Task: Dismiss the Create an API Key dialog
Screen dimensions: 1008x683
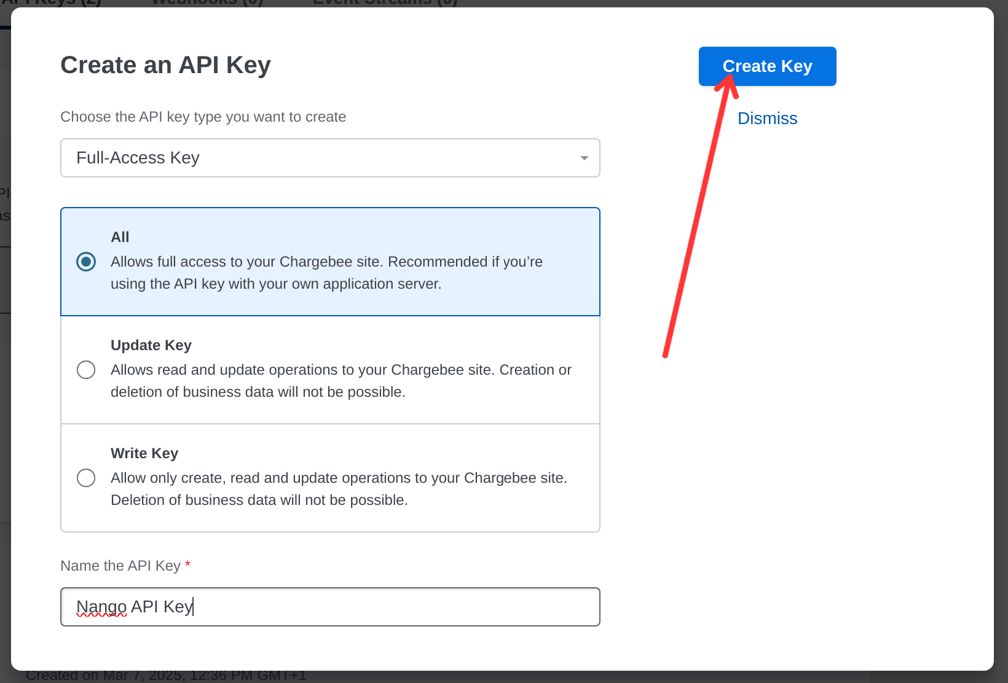Action: (767, 119)
